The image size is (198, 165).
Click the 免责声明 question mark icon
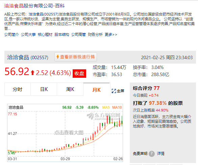[152, 154]
